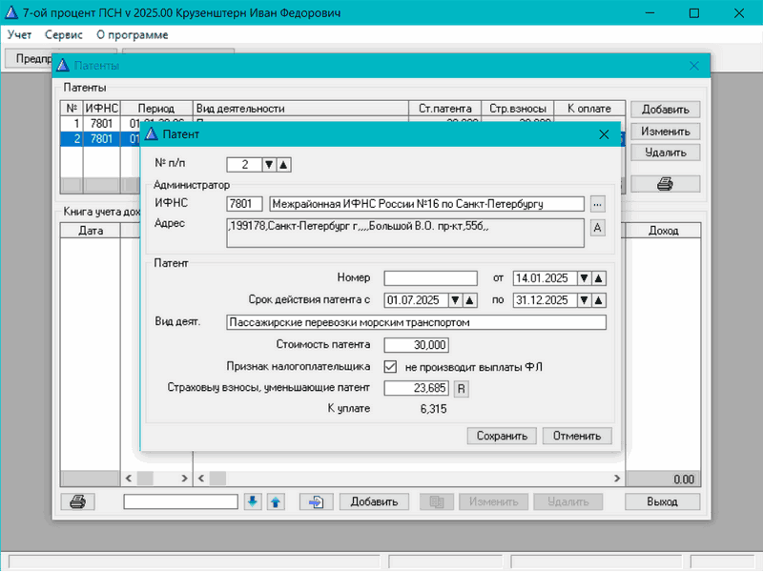Click the Стоимость патента field
Screen dimensions: 763x572
pos(416,344)
